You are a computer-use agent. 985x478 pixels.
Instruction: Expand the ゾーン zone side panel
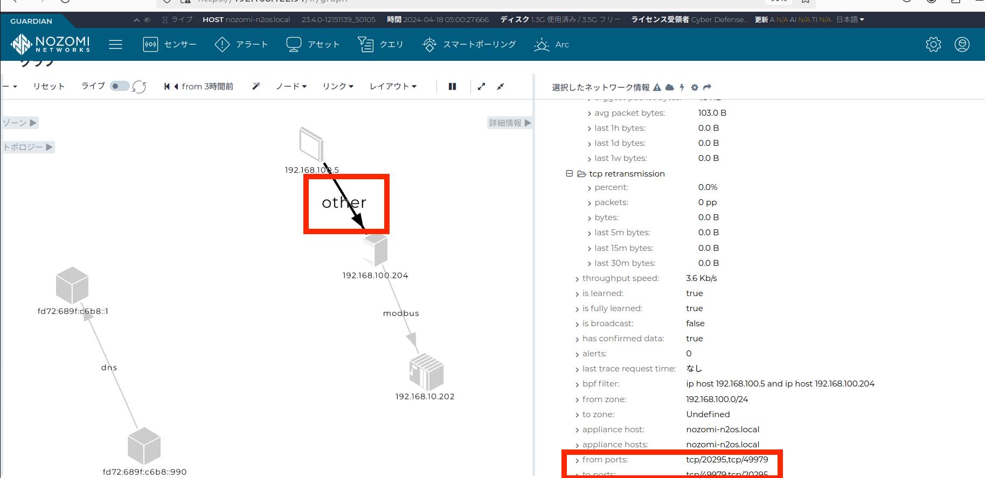[x=20, y=123]
